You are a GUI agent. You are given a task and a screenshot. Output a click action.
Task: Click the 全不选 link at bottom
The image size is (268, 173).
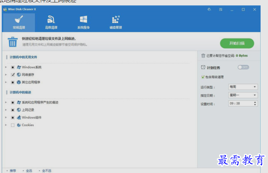[47, 171]
